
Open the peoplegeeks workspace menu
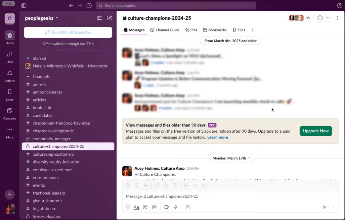(42, 18)
